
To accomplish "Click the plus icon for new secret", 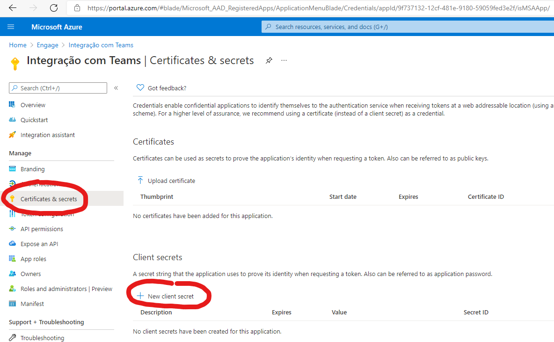I will (140, 296).
